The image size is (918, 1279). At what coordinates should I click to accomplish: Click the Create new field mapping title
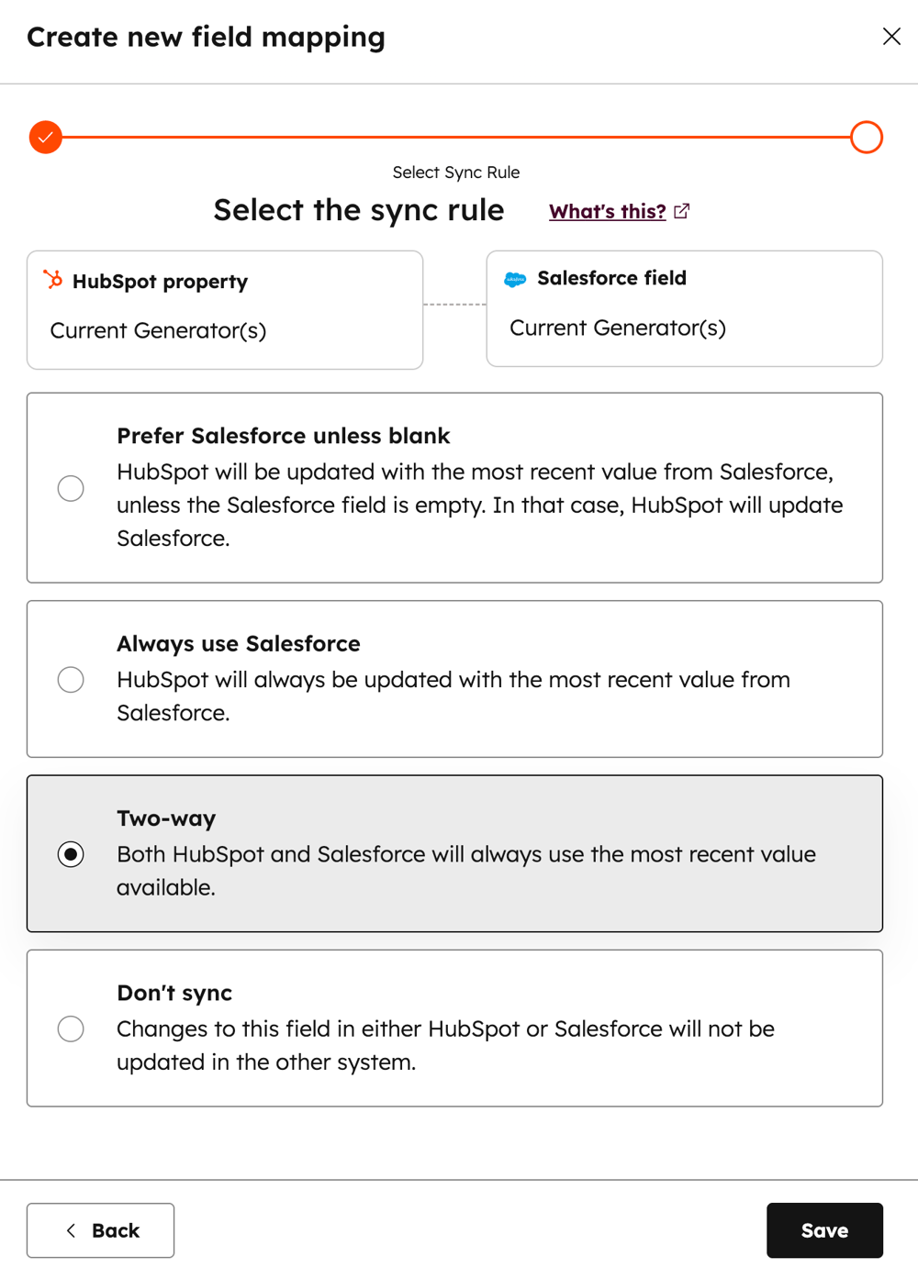[206, 37]
